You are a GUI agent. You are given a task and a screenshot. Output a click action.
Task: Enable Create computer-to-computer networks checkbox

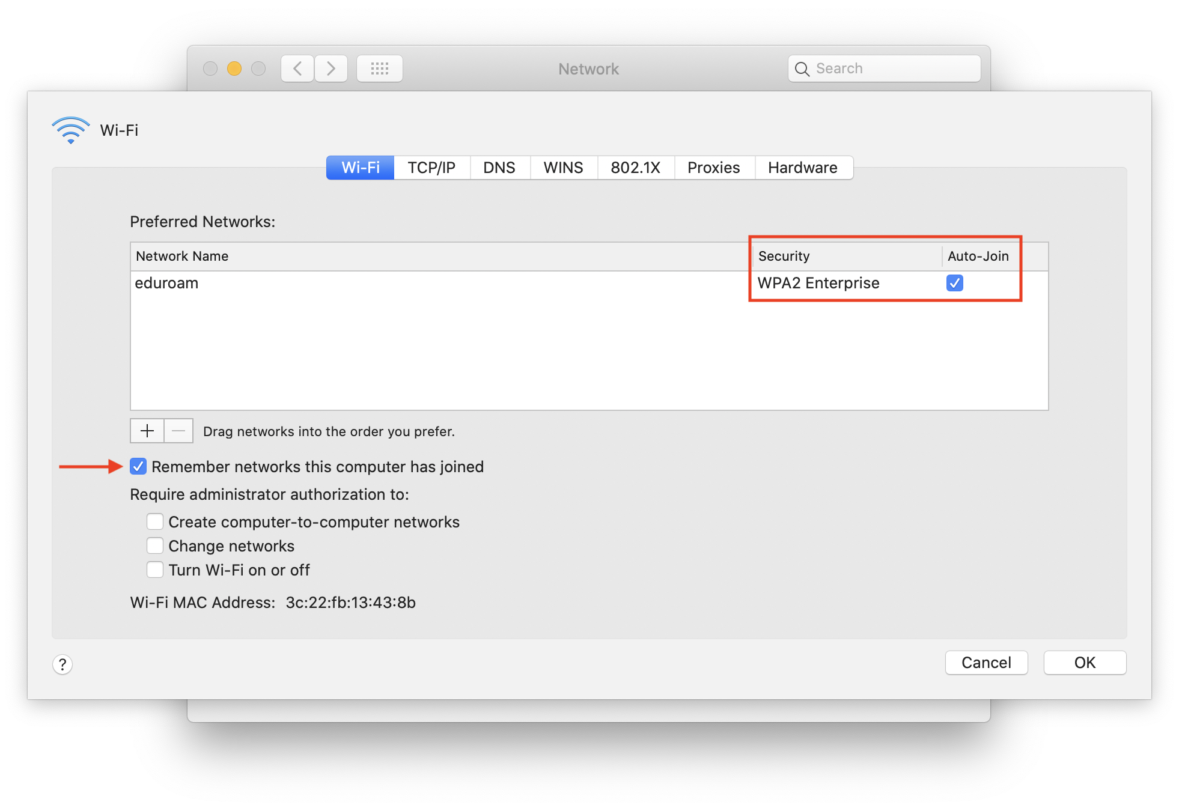coord(155,521)
